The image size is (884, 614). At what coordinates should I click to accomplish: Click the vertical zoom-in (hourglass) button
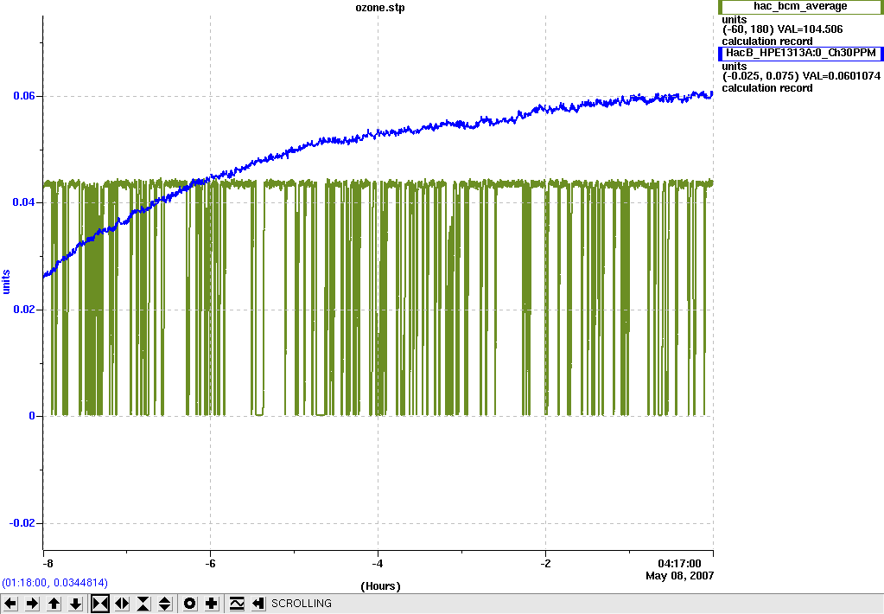[x=143, y=604]
